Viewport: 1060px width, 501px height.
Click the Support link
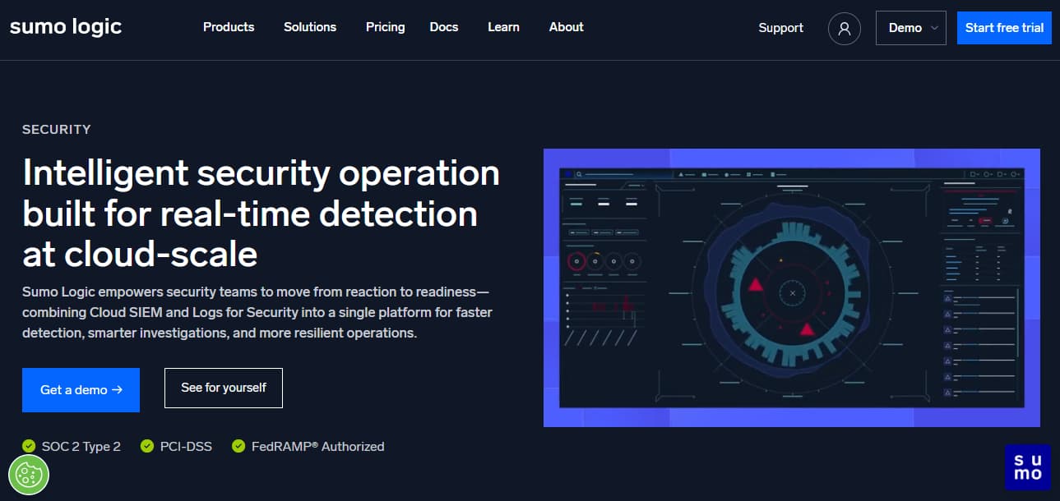coord(780,28)
